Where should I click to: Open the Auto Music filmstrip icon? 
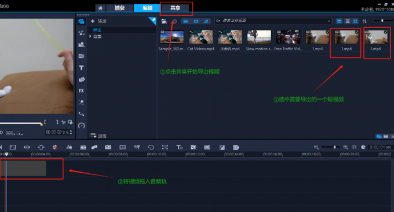point(83,148)
